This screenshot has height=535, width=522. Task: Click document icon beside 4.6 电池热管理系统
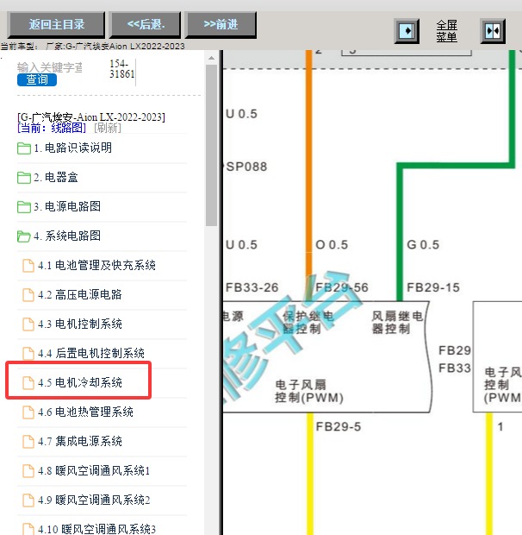[x=28, y=412]
